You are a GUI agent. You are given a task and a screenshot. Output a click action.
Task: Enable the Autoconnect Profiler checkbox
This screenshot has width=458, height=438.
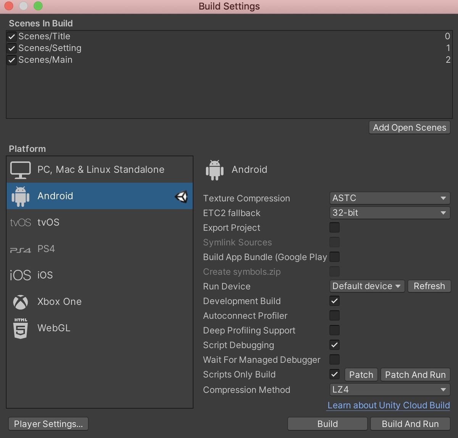click(334, 315)
